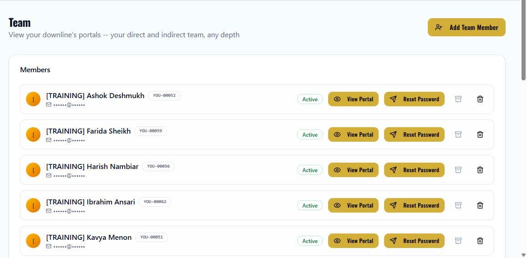Click the masked email under Harish Nambiar
527x258 pixels.
[69, 176]
